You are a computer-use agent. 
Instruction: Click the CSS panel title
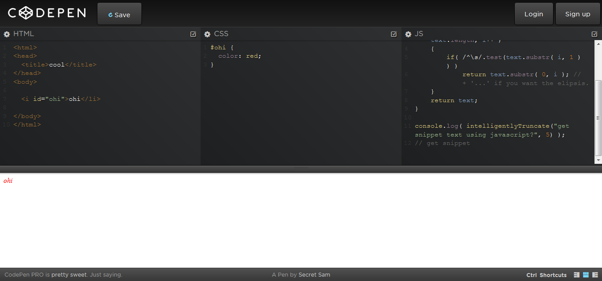point(221,34)
